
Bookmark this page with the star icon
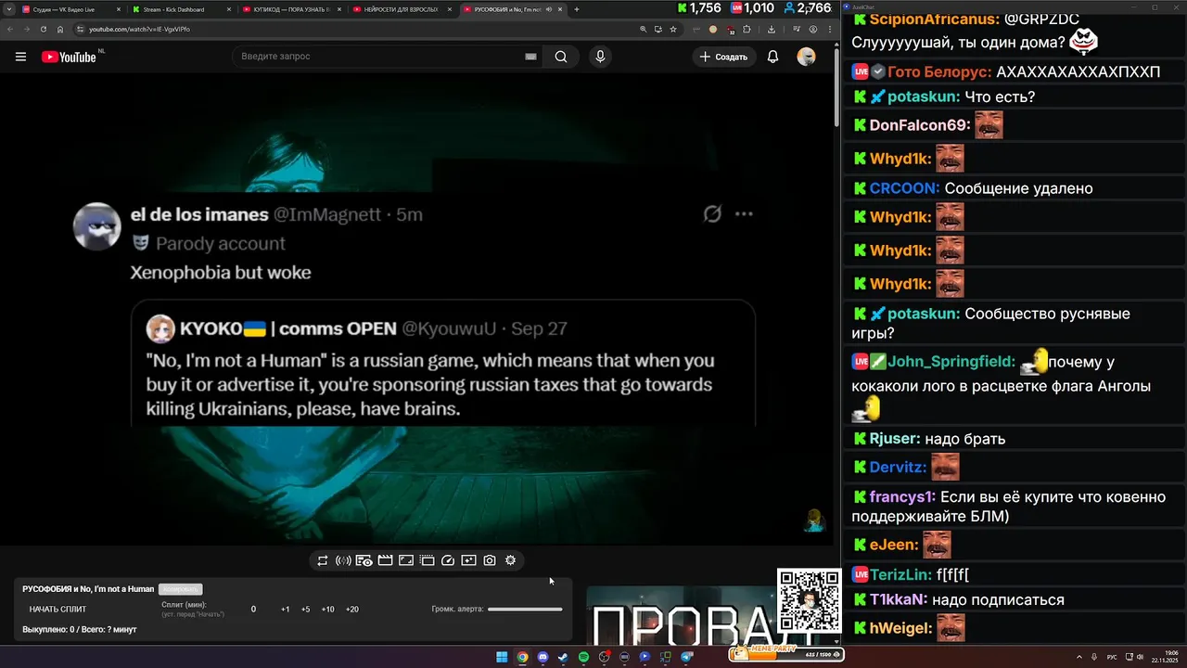pyautogui.click(x=673, y=29)
